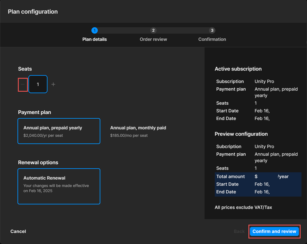Select the Automatic Renewal option
307x244 pixels.
point(59,186)
